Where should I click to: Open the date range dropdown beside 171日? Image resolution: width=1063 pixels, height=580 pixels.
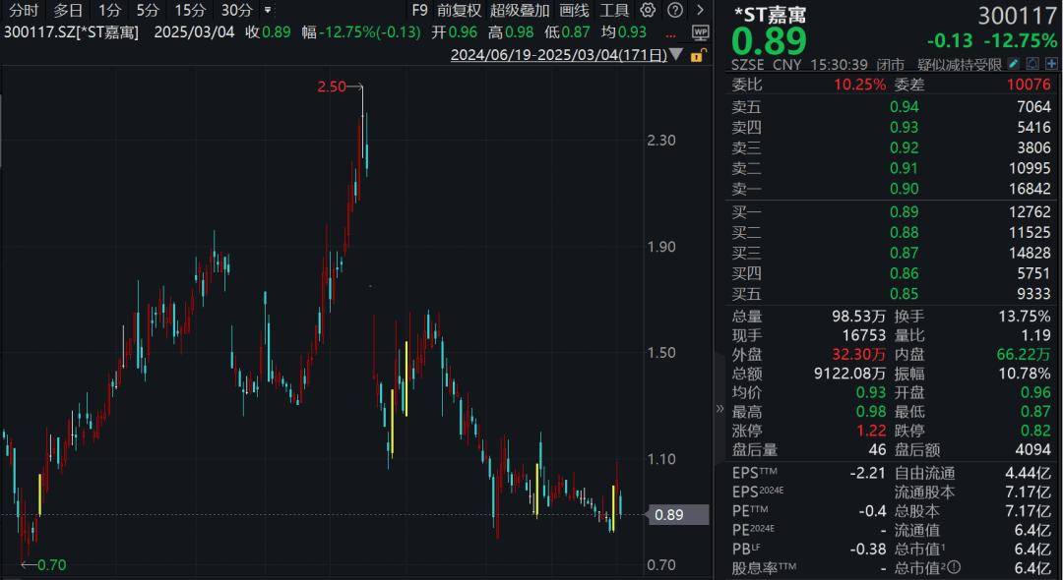pos(675,53)
